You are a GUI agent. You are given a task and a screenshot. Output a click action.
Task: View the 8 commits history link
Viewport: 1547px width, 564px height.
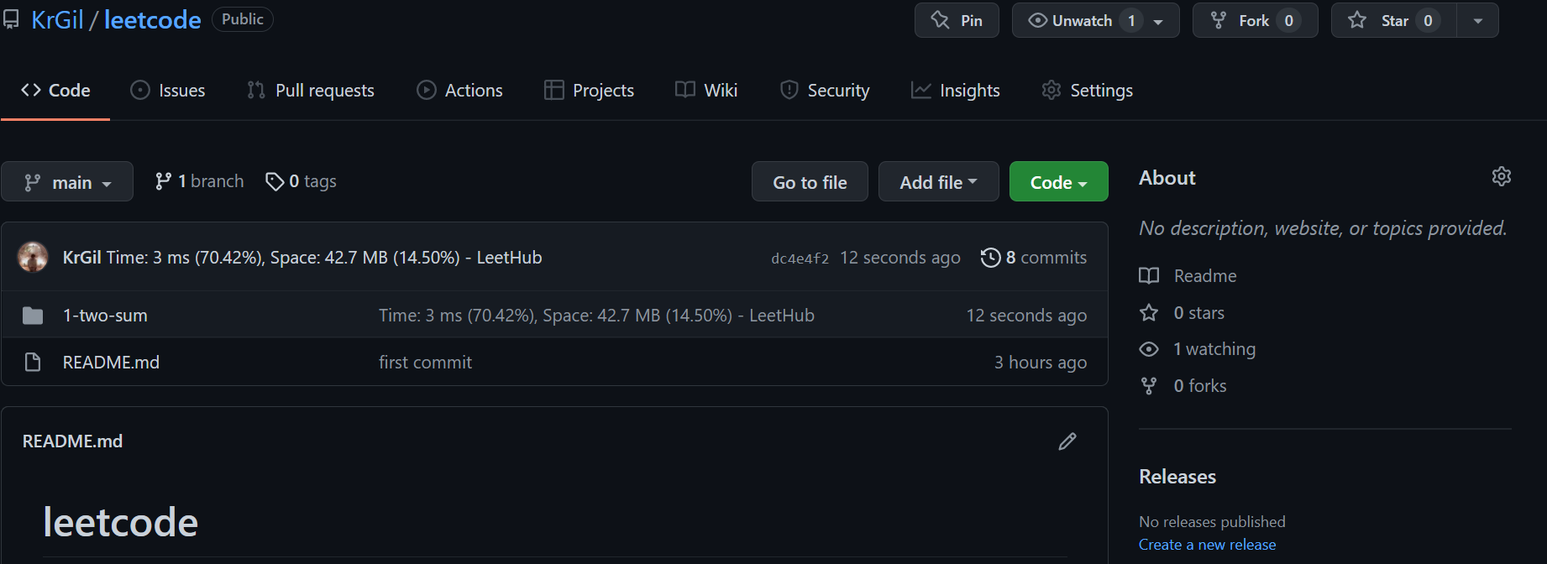coord(1034,258)
